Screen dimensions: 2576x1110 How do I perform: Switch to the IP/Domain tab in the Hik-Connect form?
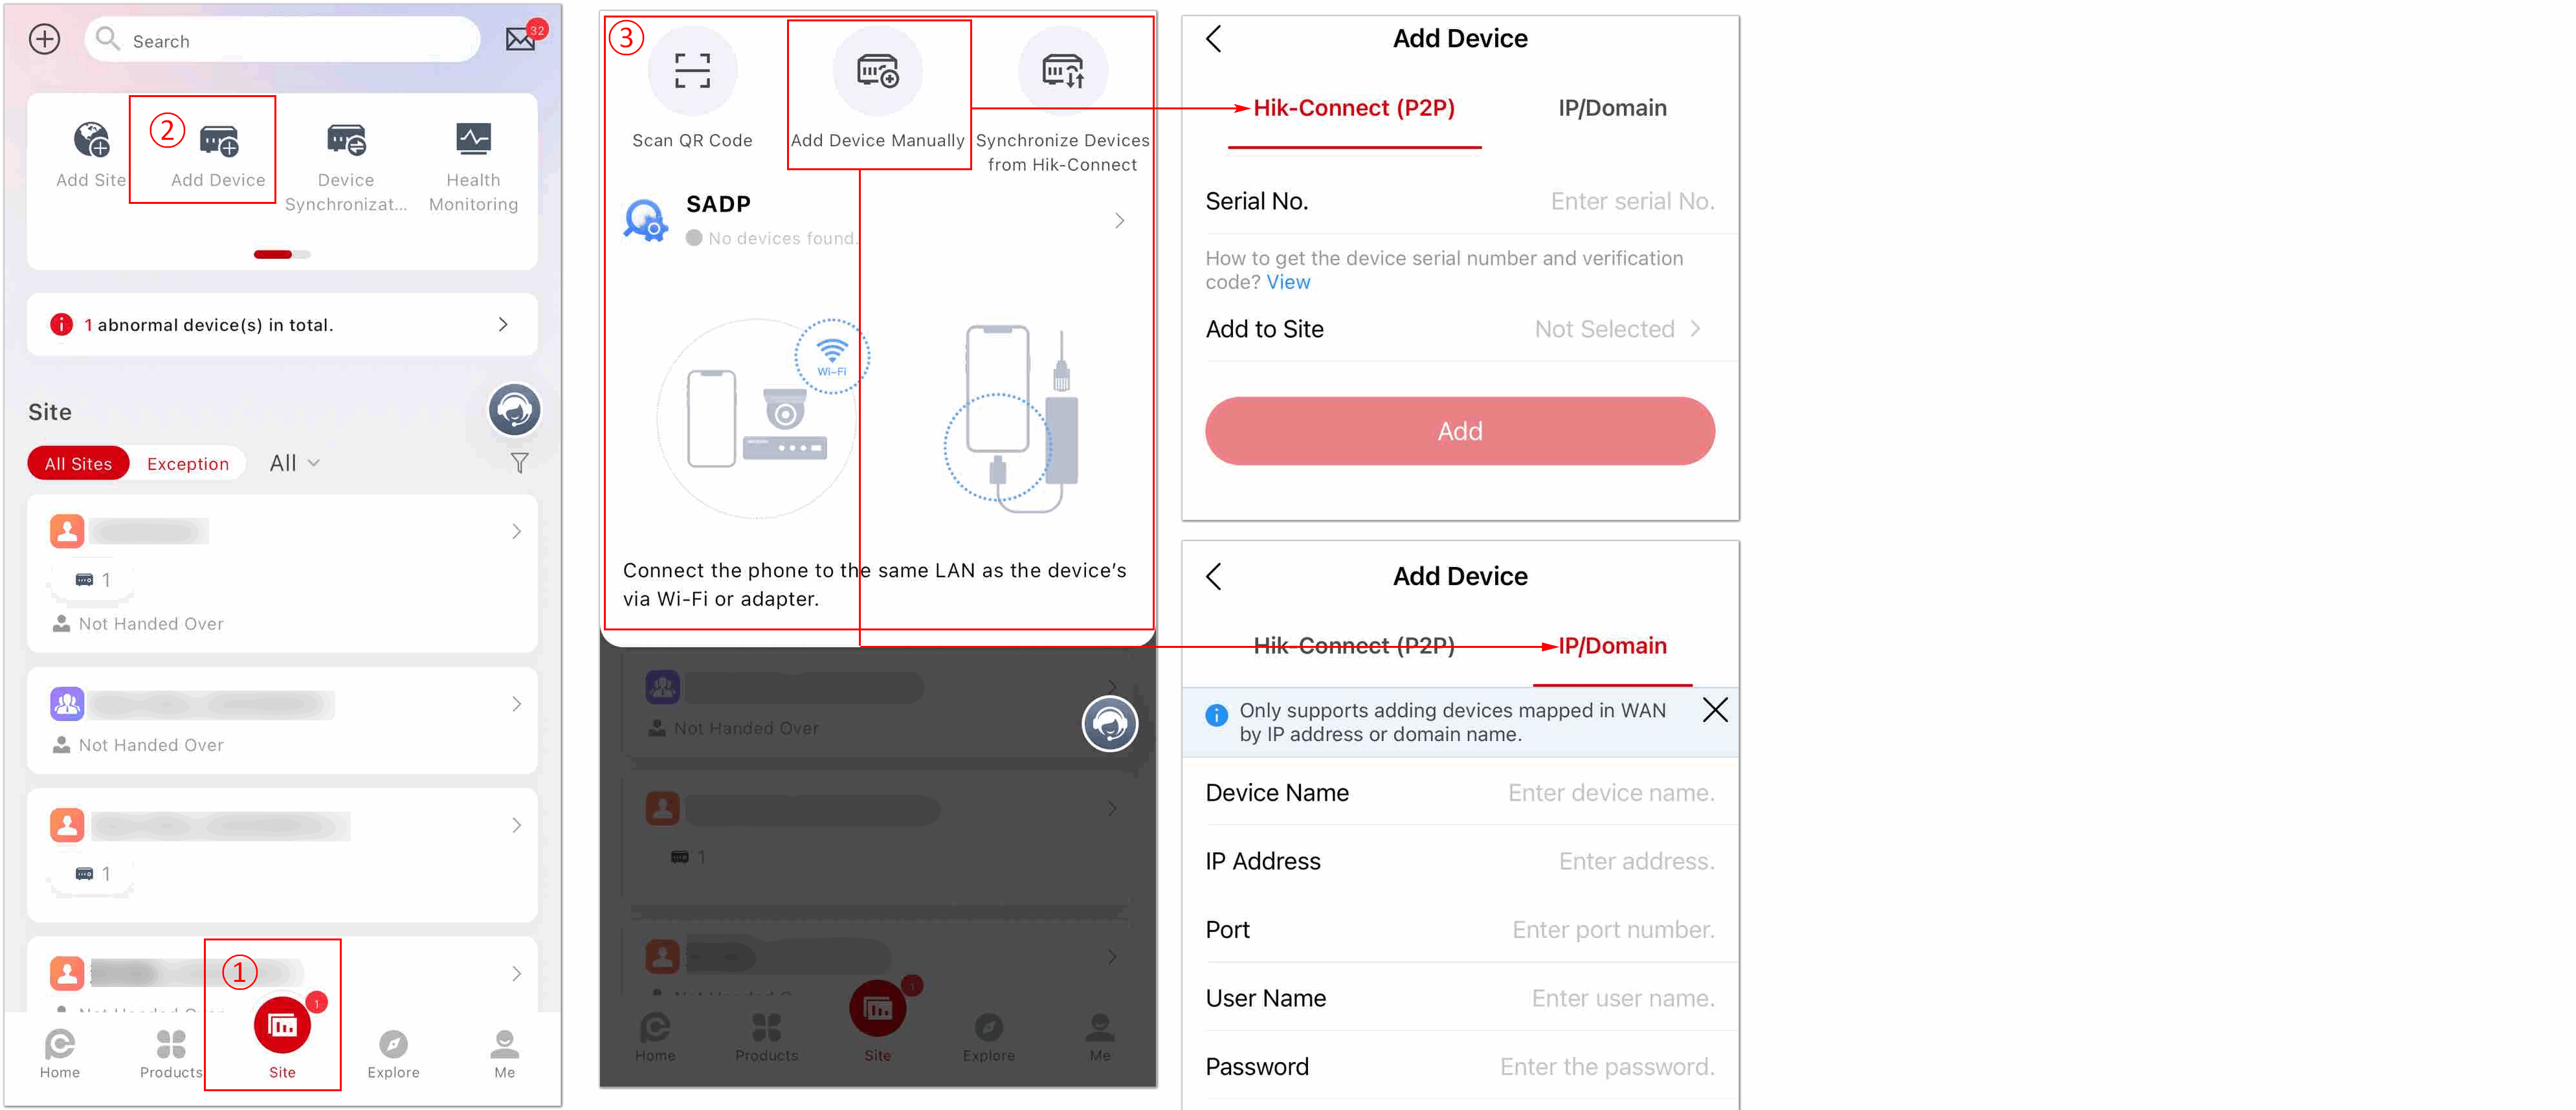pyautogui.click(x=1611, y=108)
